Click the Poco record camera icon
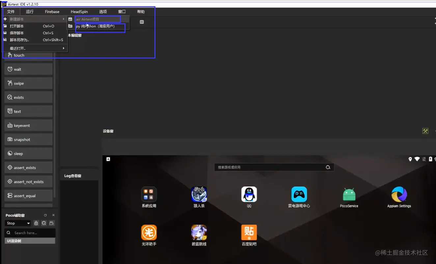 click(x=52, y=223)
